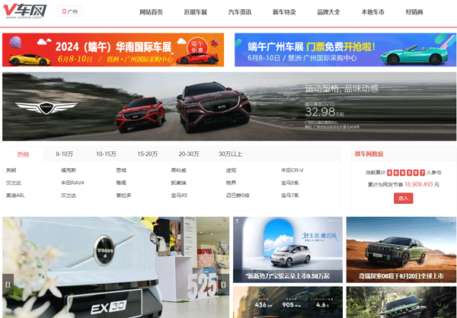Open the 本田CR-V car link
Viewport: 457px width, 318px height.
click(292, 170)
